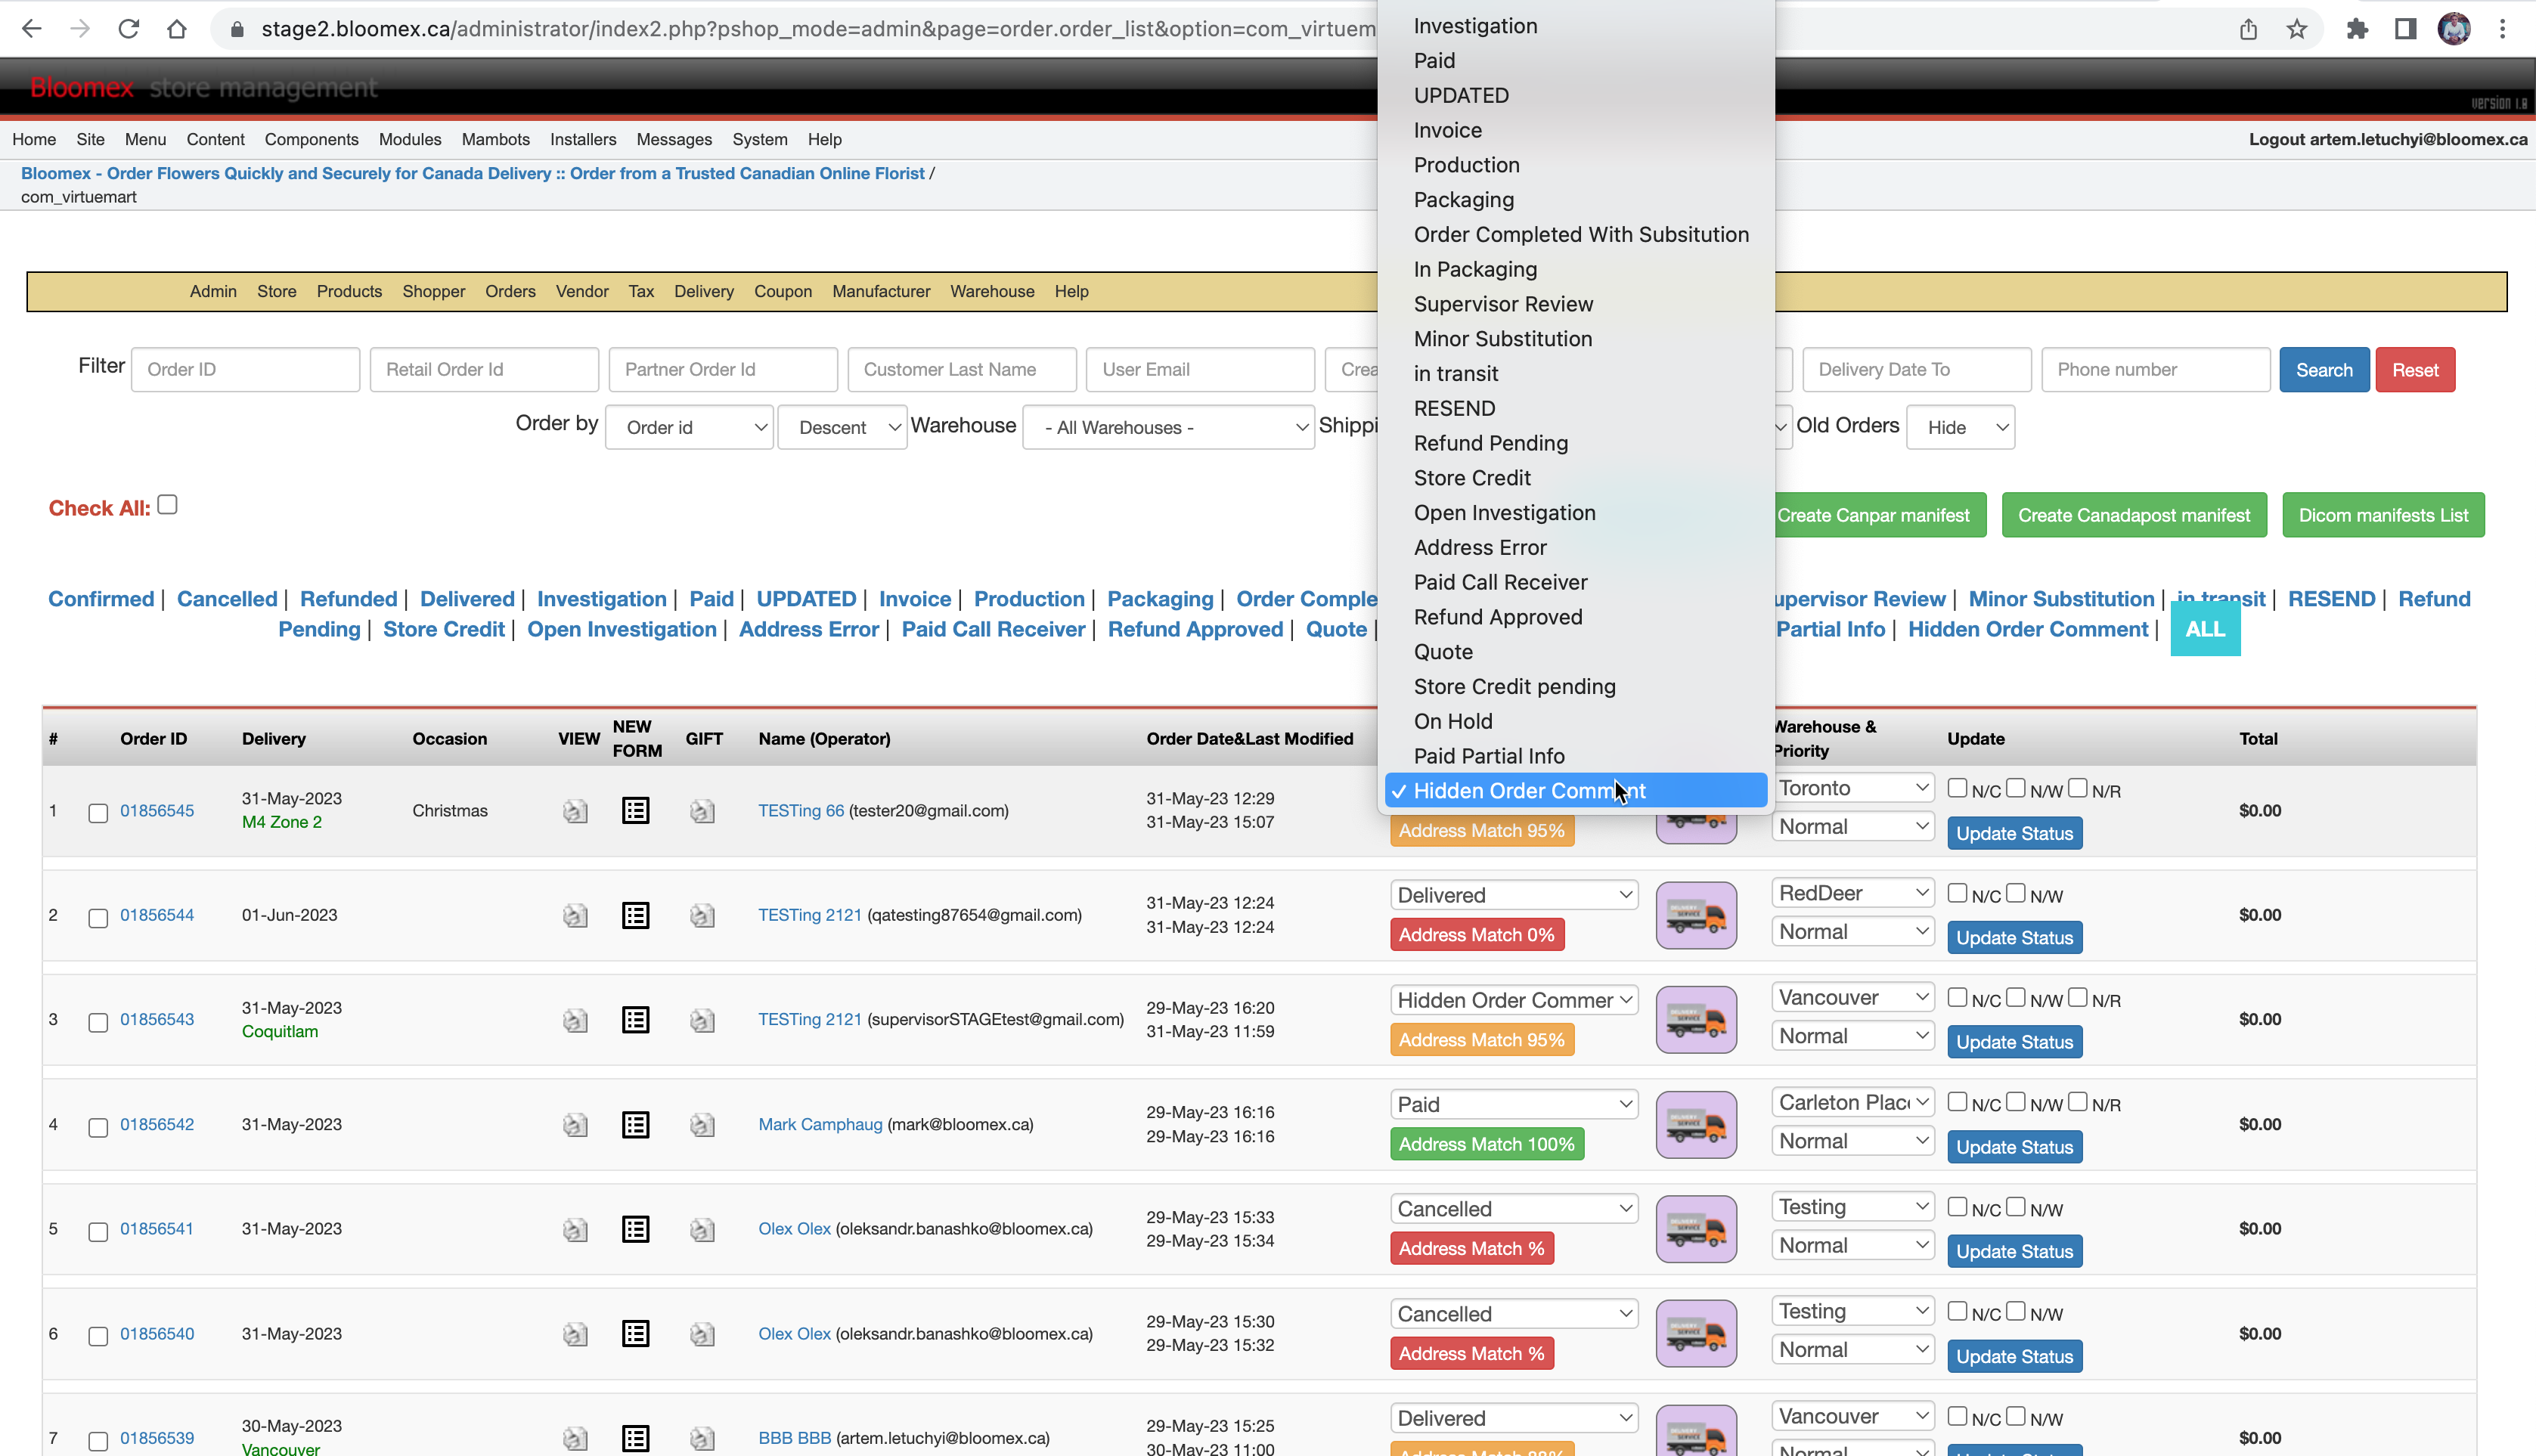The image size is (2536, 1456).
Task: Open order 01856540 link
Action: click(x=157, y=1333)
